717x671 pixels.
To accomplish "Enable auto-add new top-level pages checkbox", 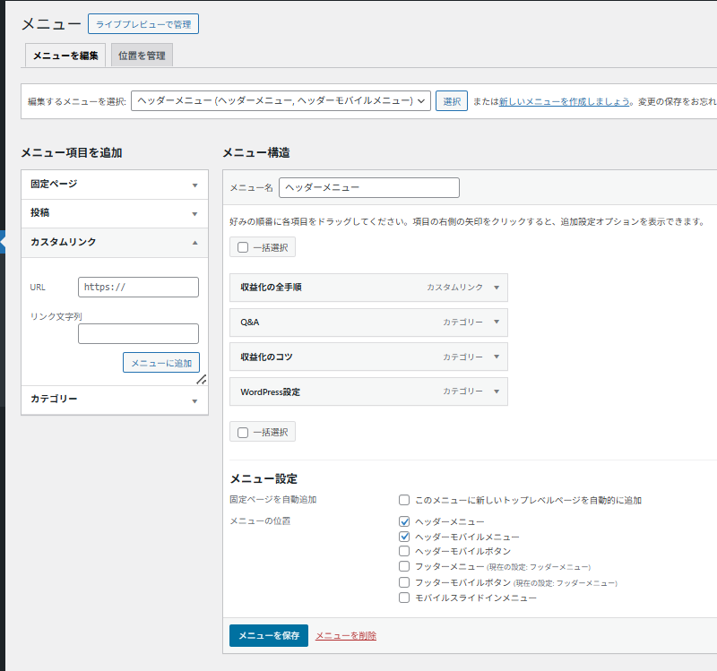I will 404,500.
